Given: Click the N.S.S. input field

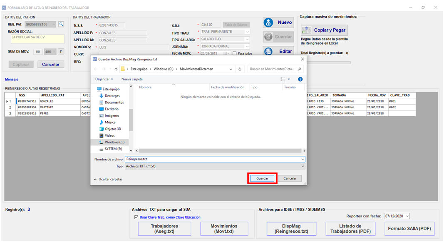Looking at the screenshot, I should pos(112,25).
